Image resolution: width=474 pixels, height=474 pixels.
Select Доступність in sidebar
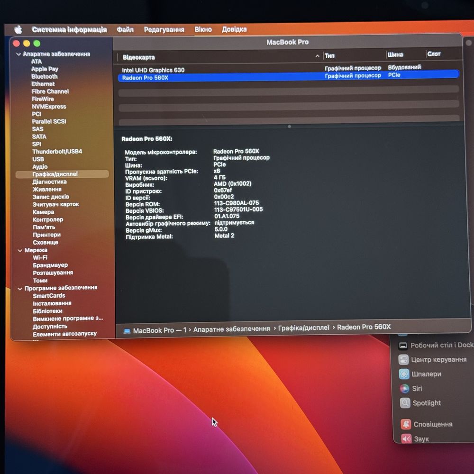[50, 327]
